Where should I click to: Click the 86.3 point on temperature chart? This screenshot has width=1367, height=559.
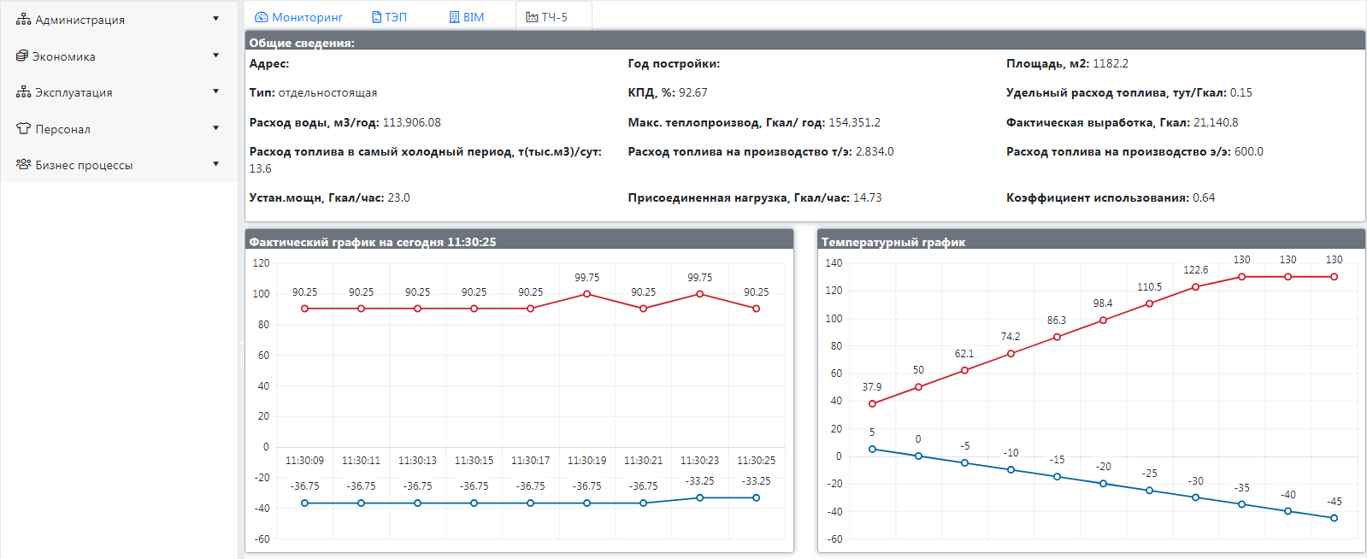(1057, 337)
